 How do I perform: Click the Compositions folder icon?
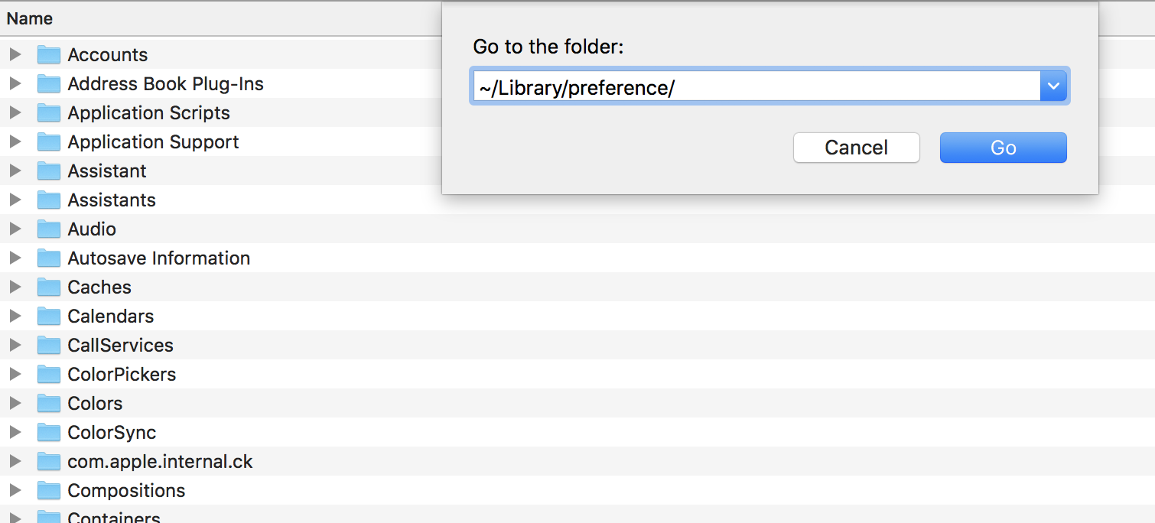click(x=49, y=491)
